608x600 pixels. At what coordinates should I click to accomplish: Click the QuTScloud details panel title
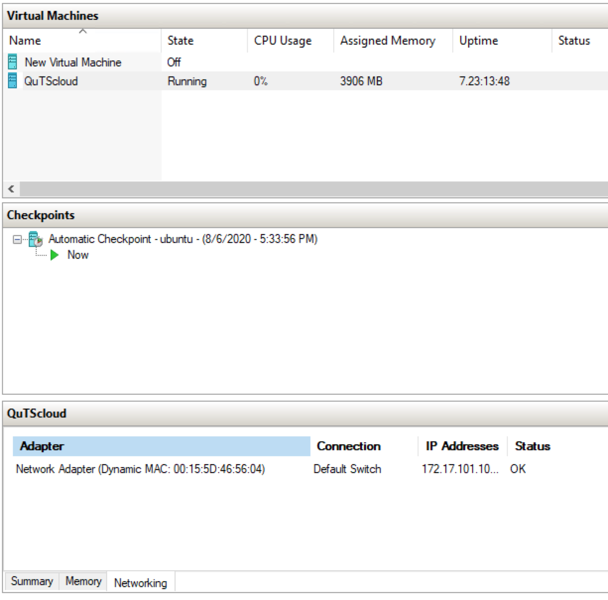click(37, 414)
